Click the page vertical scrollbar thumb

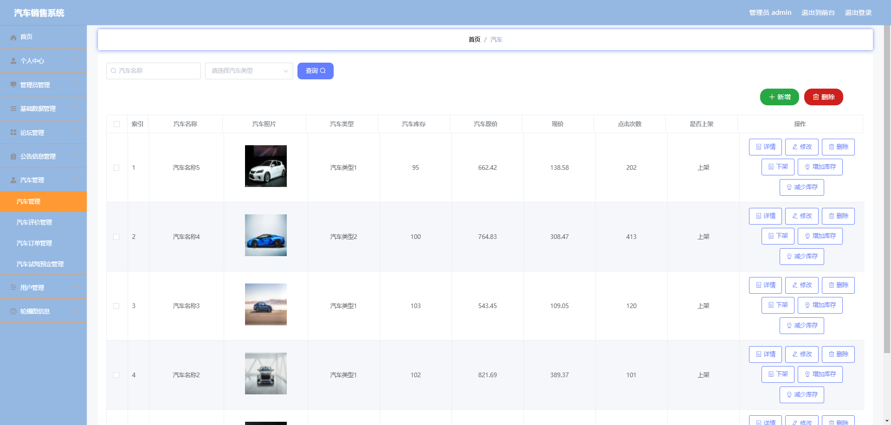point(887,189)
